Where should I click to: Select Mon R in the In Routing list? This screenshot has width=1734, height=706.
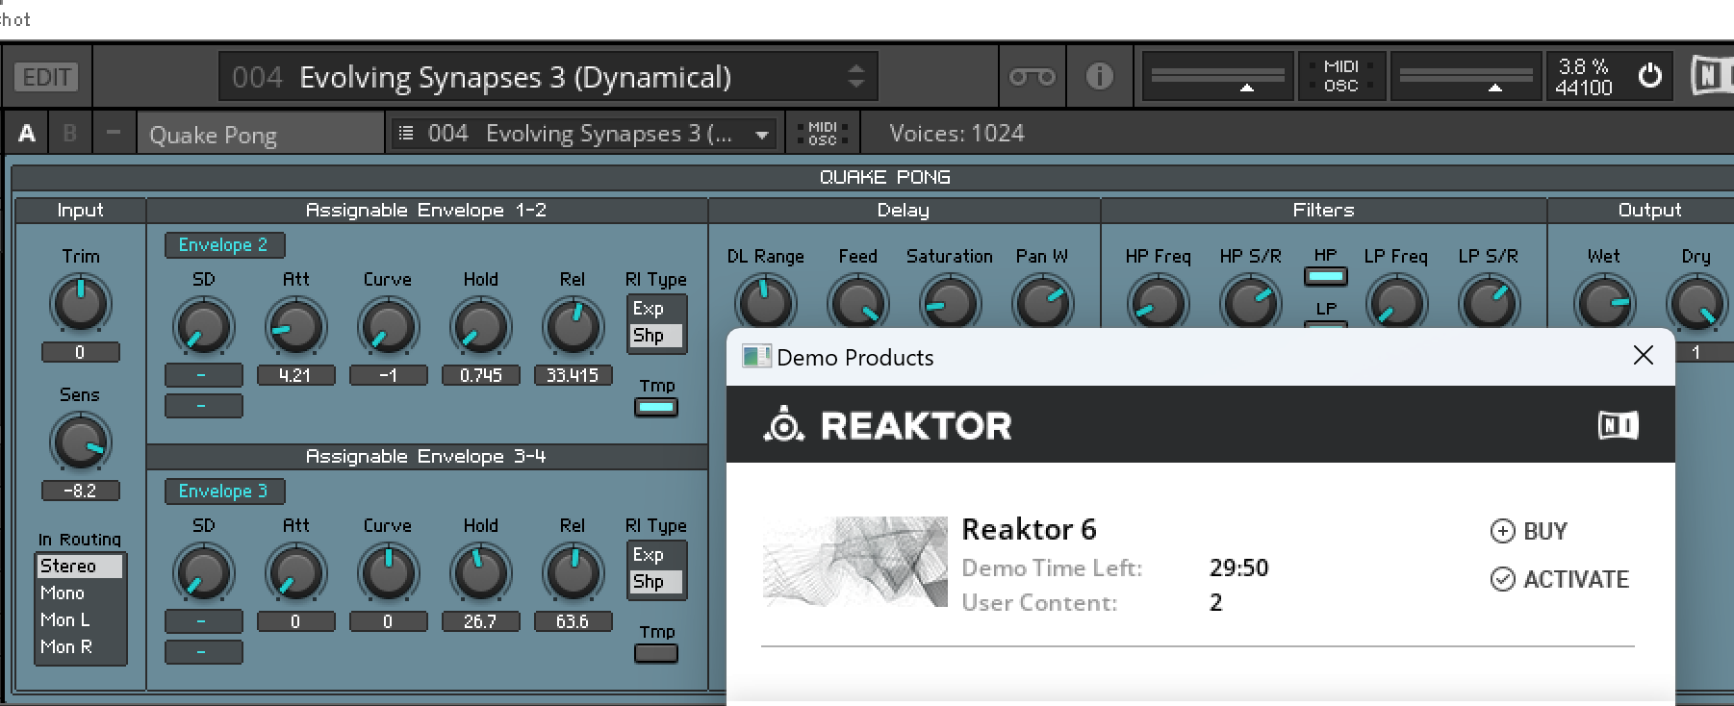click(81, 647)
